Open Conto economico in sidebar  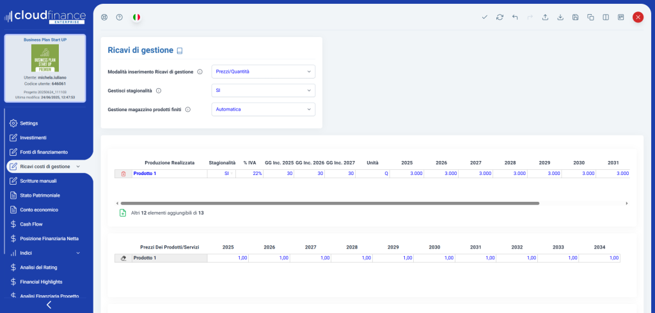tap(39, 210)
